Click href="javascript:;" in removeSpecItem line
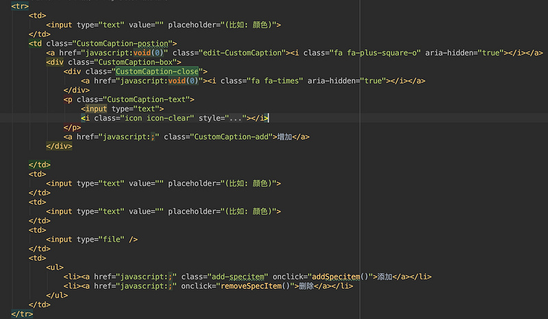The image size is (548, 319). 136,286
